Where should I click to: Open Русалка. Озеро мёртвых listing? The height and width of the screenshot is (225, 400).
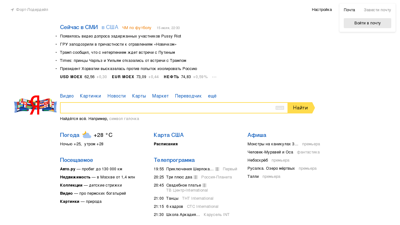tap(271, 168)
